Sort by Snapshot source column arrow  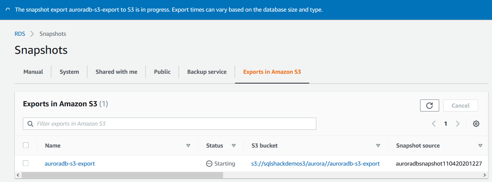coord(480,146)
